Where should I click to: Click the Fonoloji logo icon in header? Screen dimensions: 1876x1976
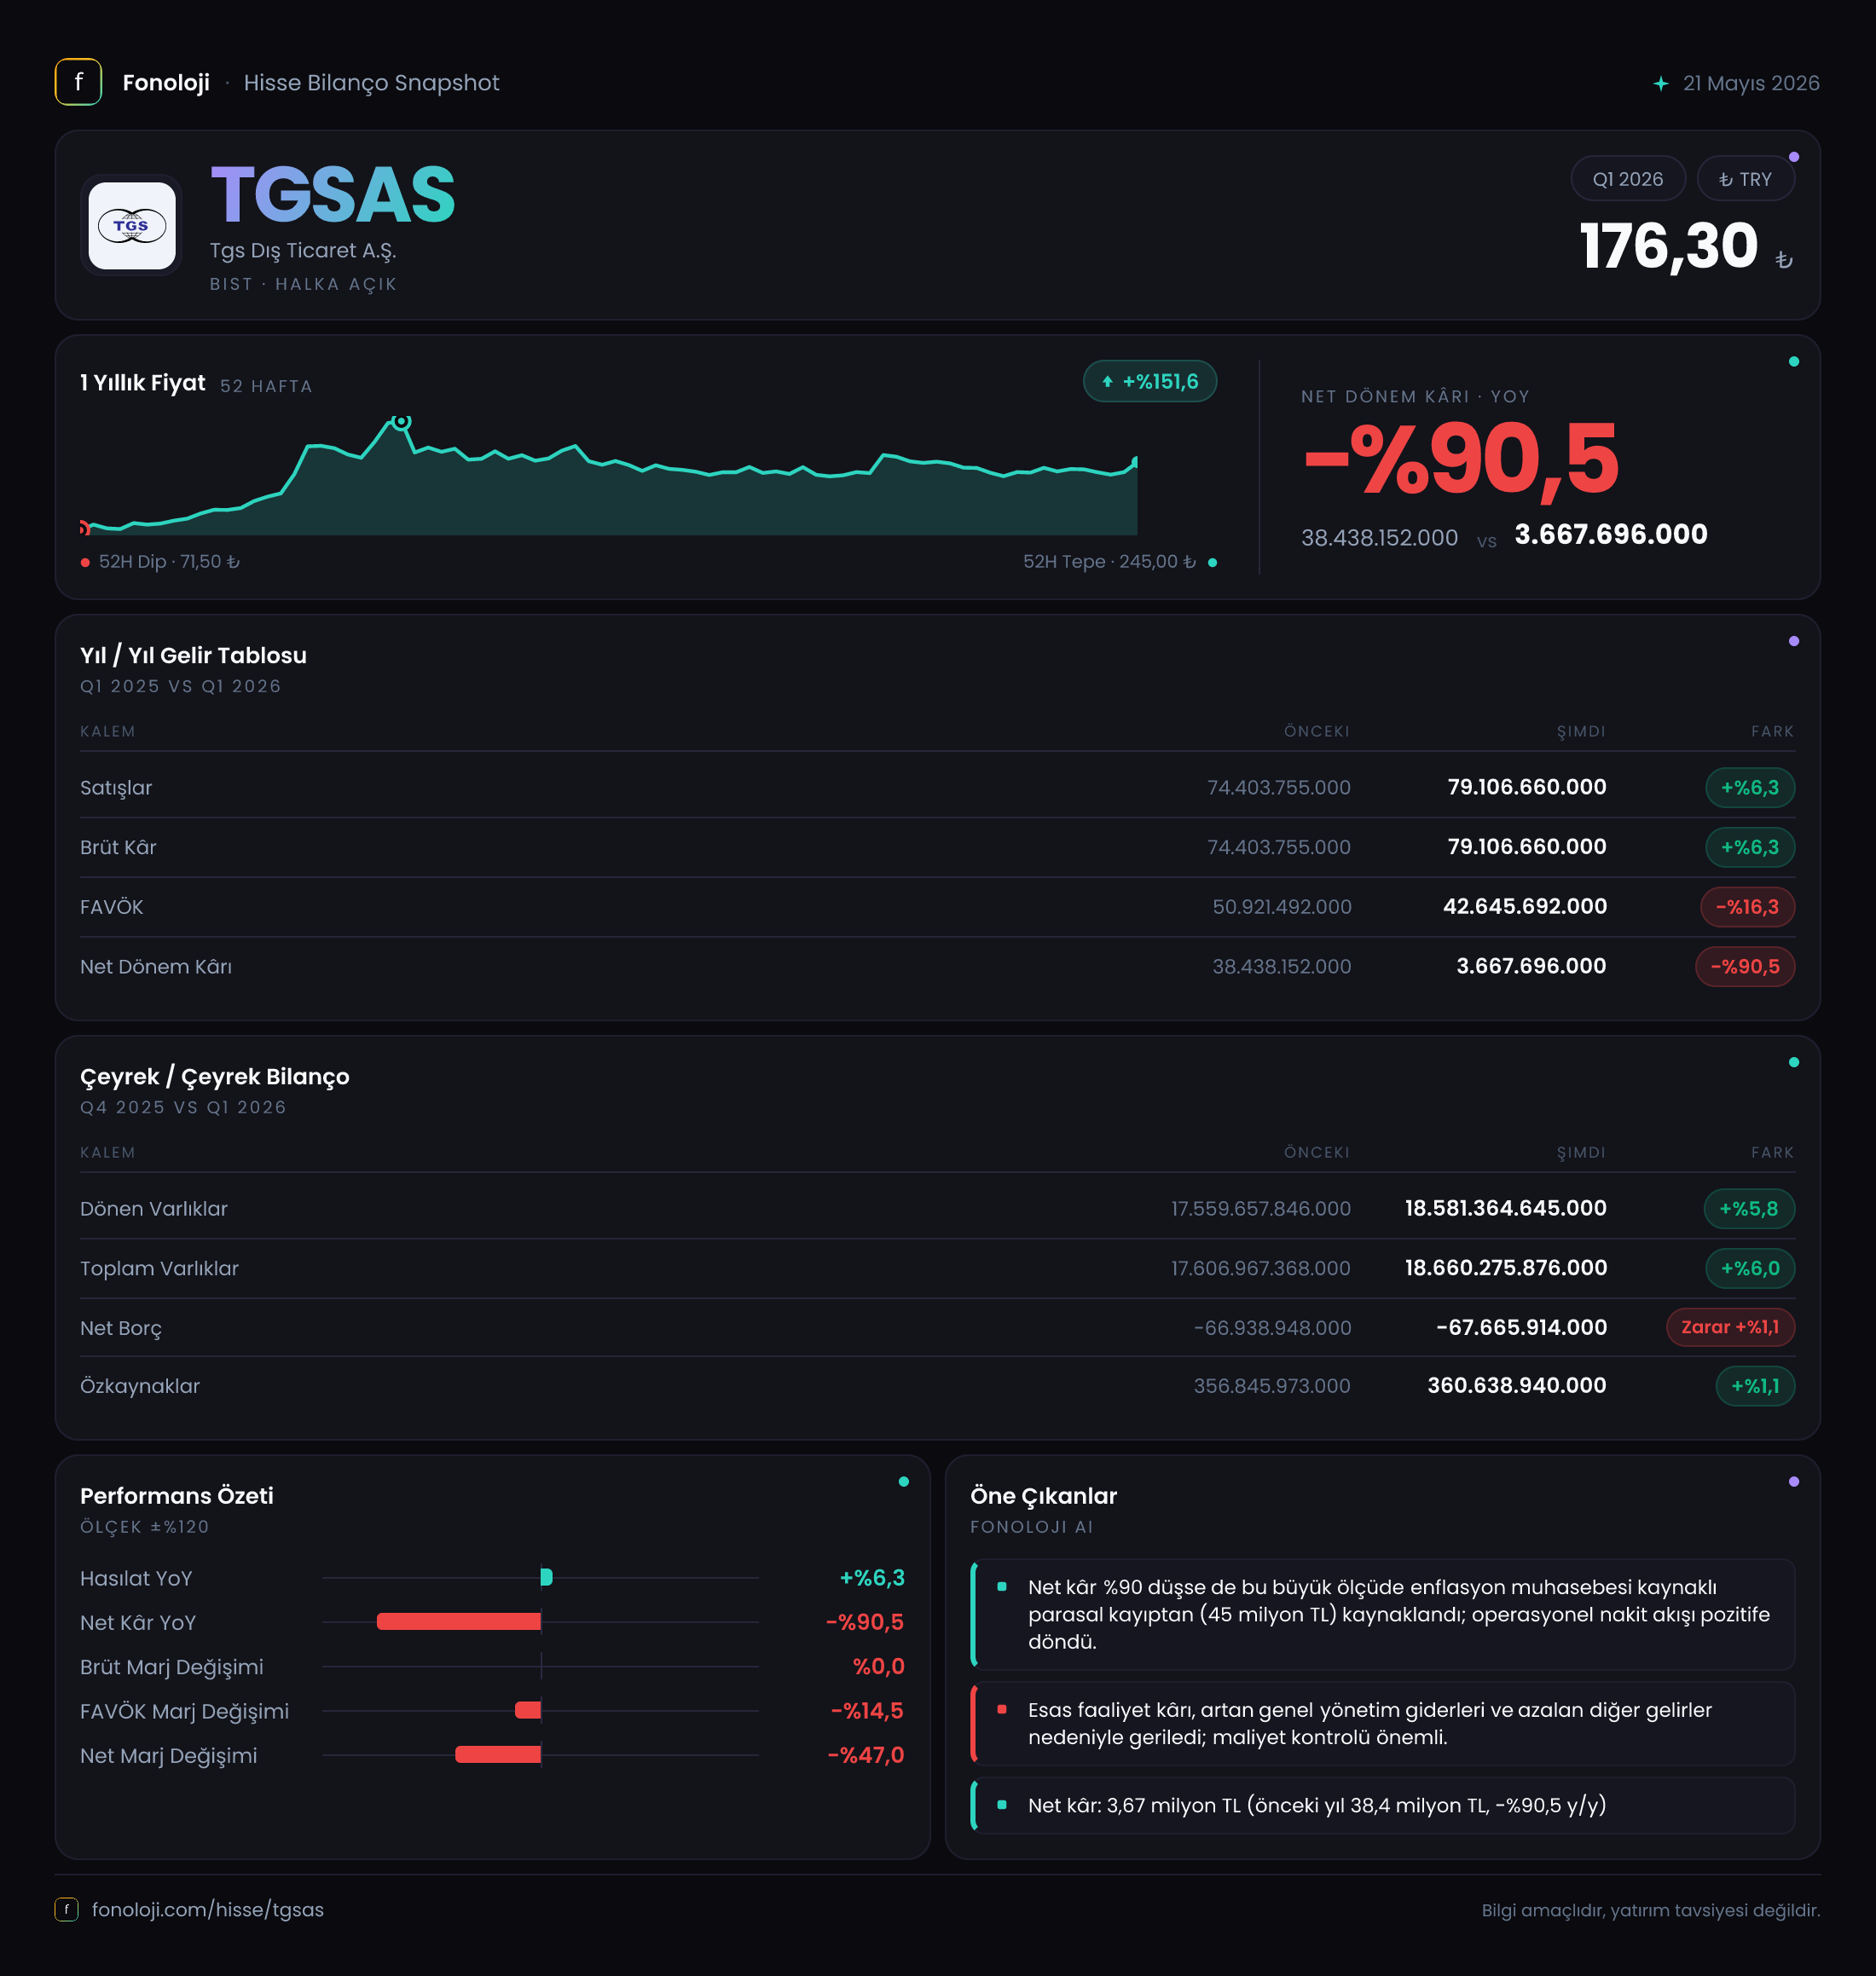78,82
